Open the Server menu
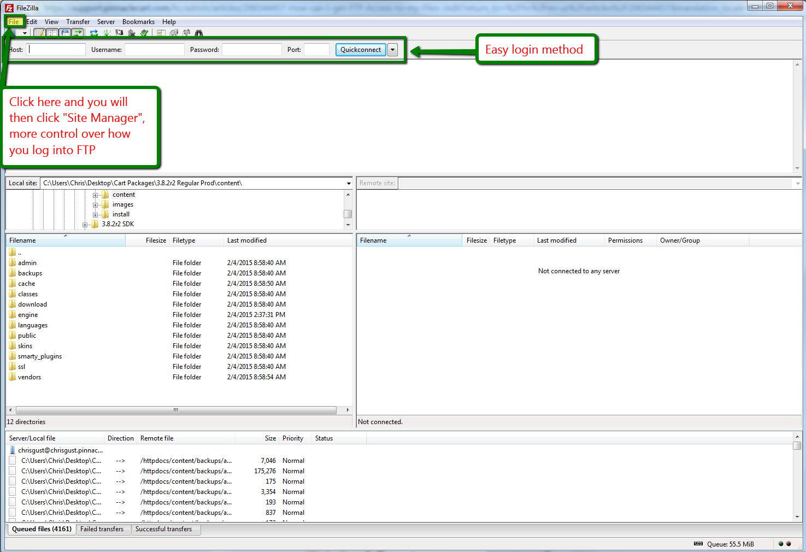806x552 pixels. click(106, 22)
